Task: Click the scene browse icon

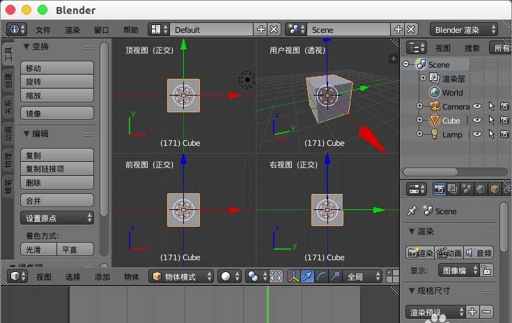Action: (x=296, y=30)
